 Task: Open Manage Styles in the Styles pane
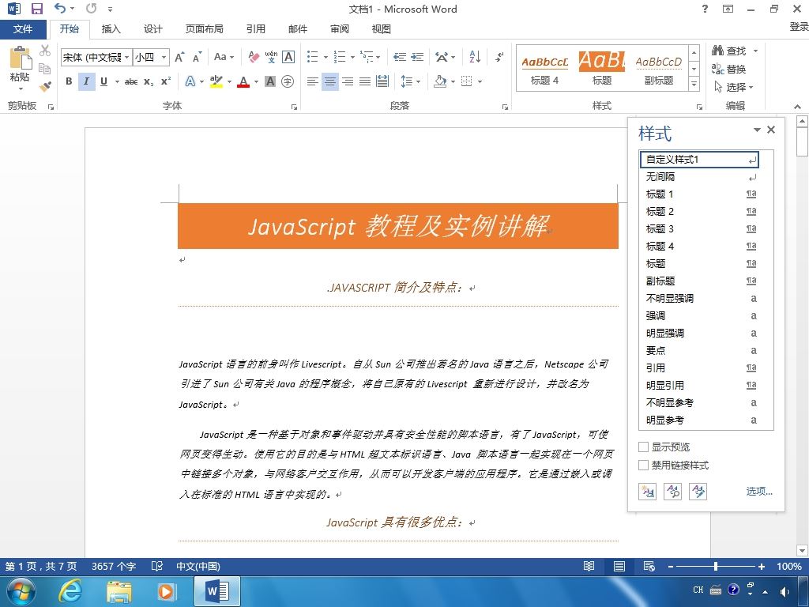698,492
